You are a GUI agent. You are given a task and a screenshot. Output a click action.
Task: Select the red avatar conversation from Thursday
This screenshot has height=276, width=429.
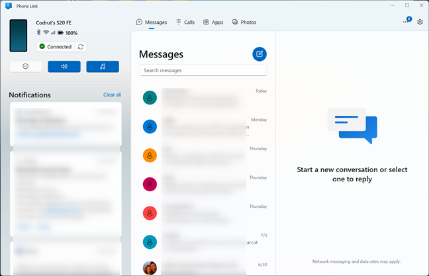(205, 213)
